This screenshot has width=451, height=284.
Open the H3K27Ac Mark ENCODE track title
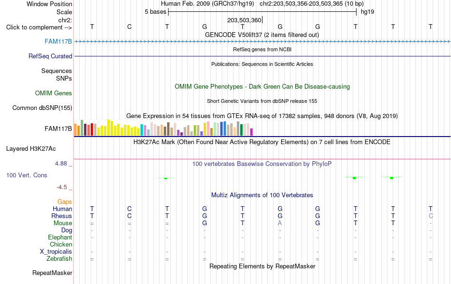[262, 142]
